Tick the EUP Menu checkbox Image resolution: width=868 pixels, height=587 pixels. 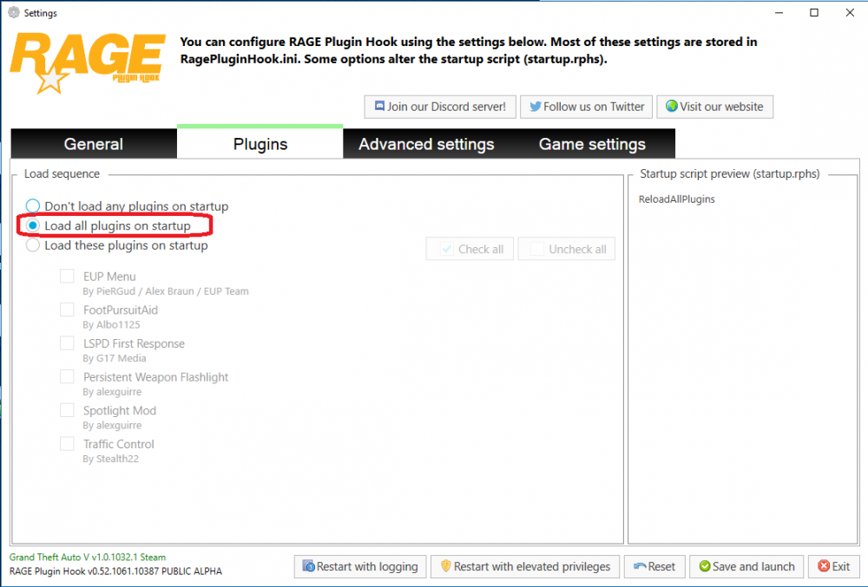pyautogui.click(x=67, y=276)
